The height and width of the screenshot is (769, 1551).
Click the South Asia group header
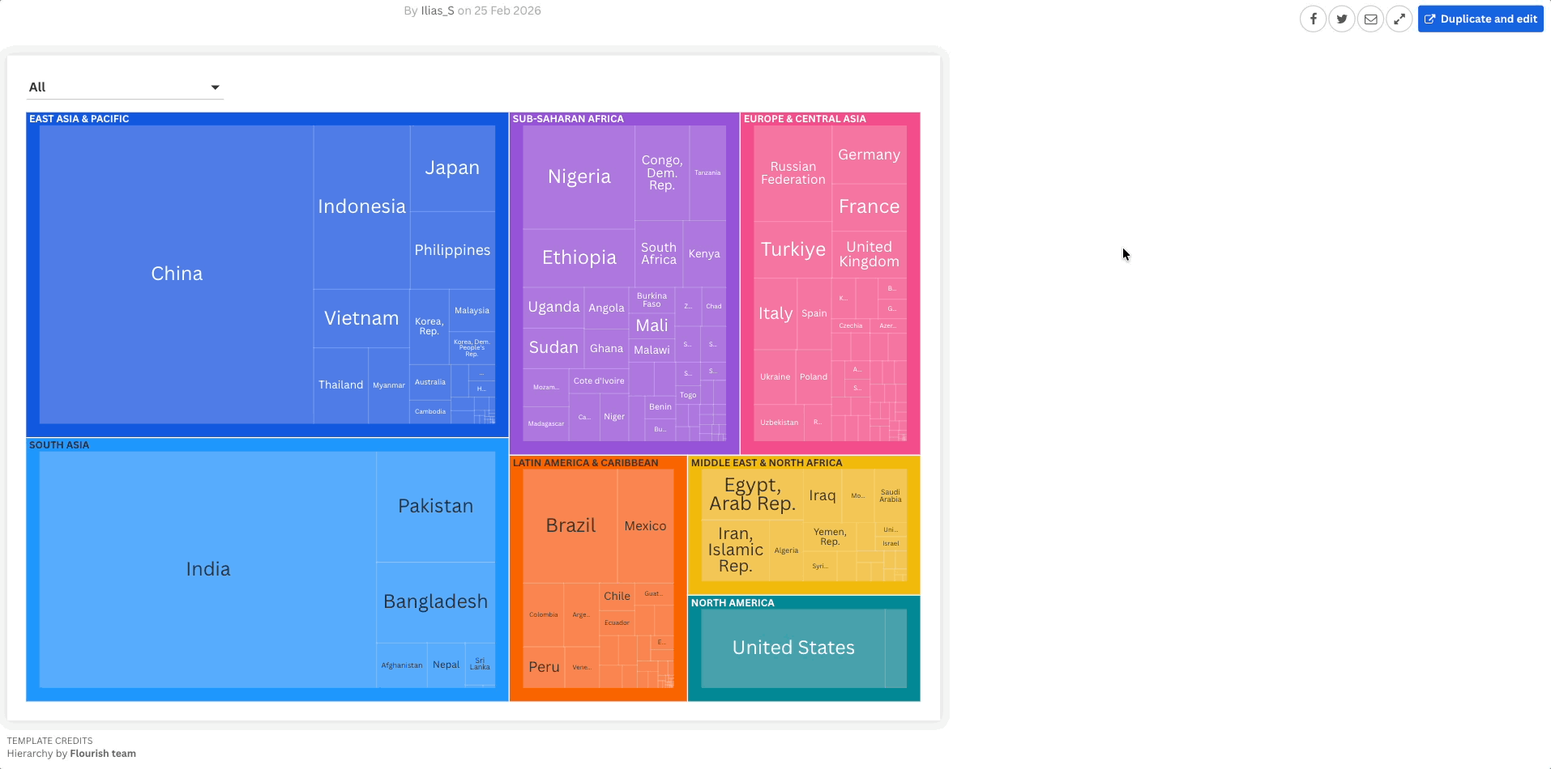click(59, 445)
